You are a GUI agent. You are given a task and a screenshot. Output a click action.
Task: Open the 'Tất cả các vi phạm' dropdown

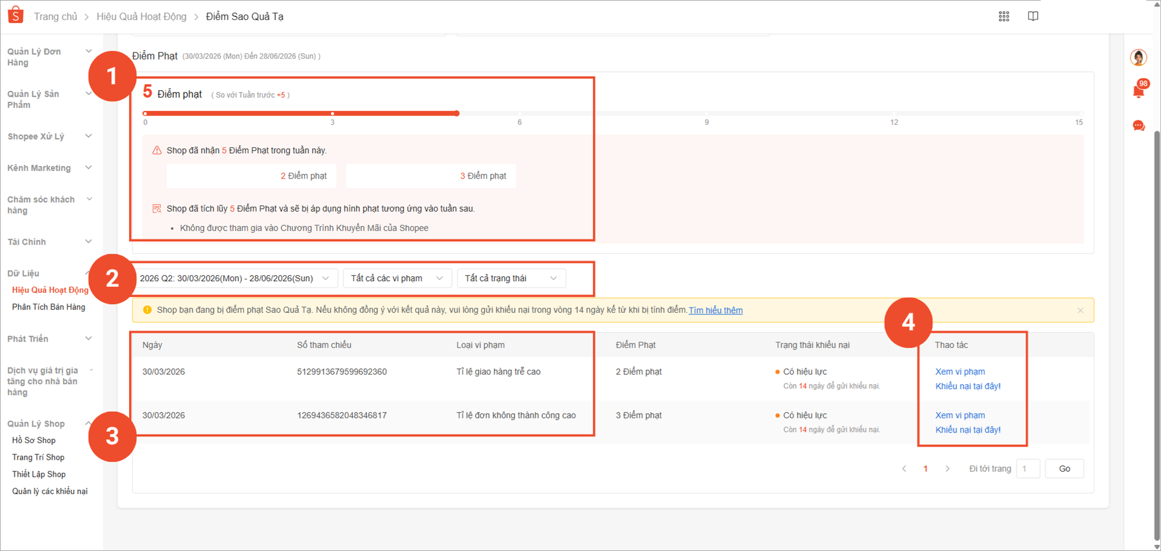tap(397, 278)
